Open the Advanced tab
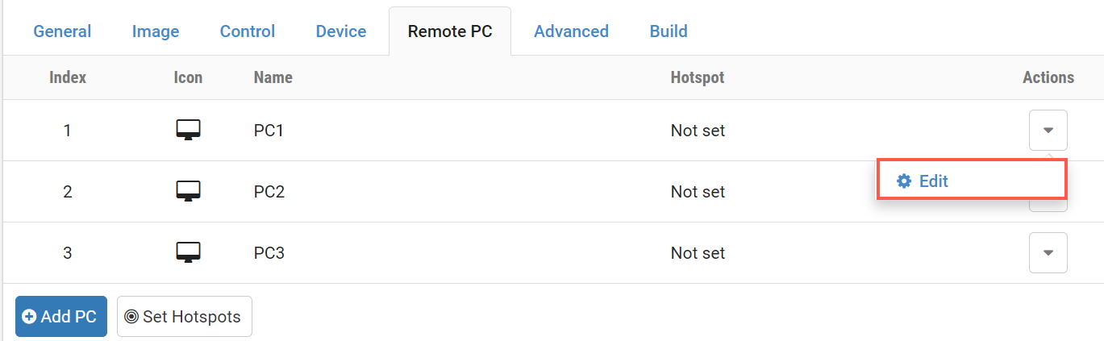The width and height of the screenshot is (1104, 341). 571,31
